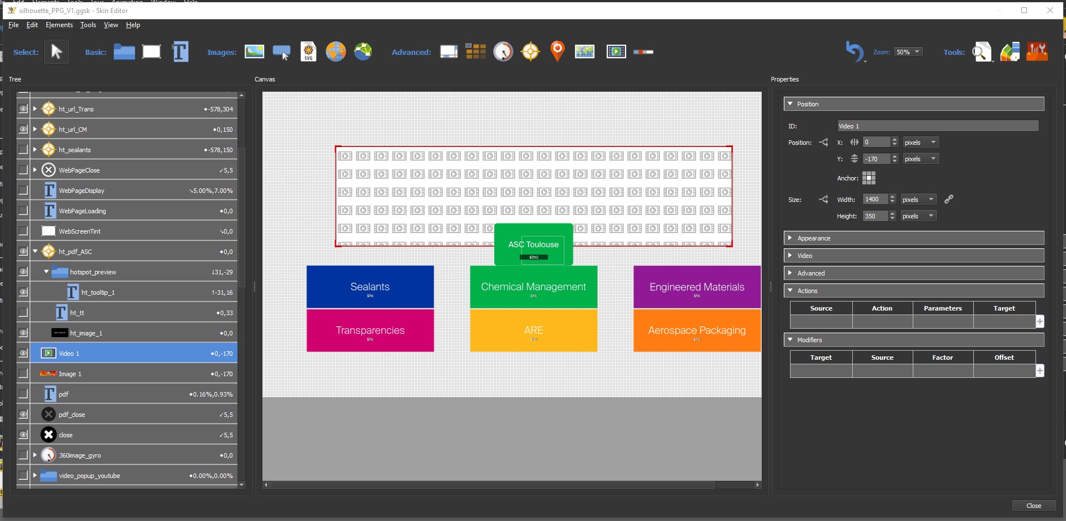
Task: Hide the ht_url_CM element
Action: click(x=23, y=130)
